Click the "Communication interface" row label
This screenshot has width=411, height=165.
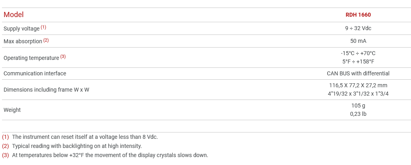35,73
